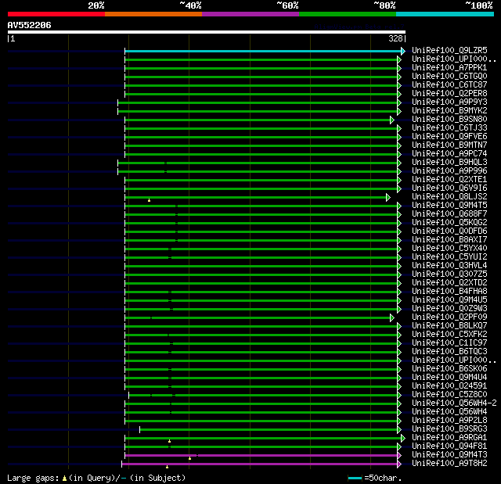Viewport: 501px width, 484px height.
Task: Open the UniRef100_B8LKQ7 hit label
Action: pyautogui.click(x=449, y=326)
